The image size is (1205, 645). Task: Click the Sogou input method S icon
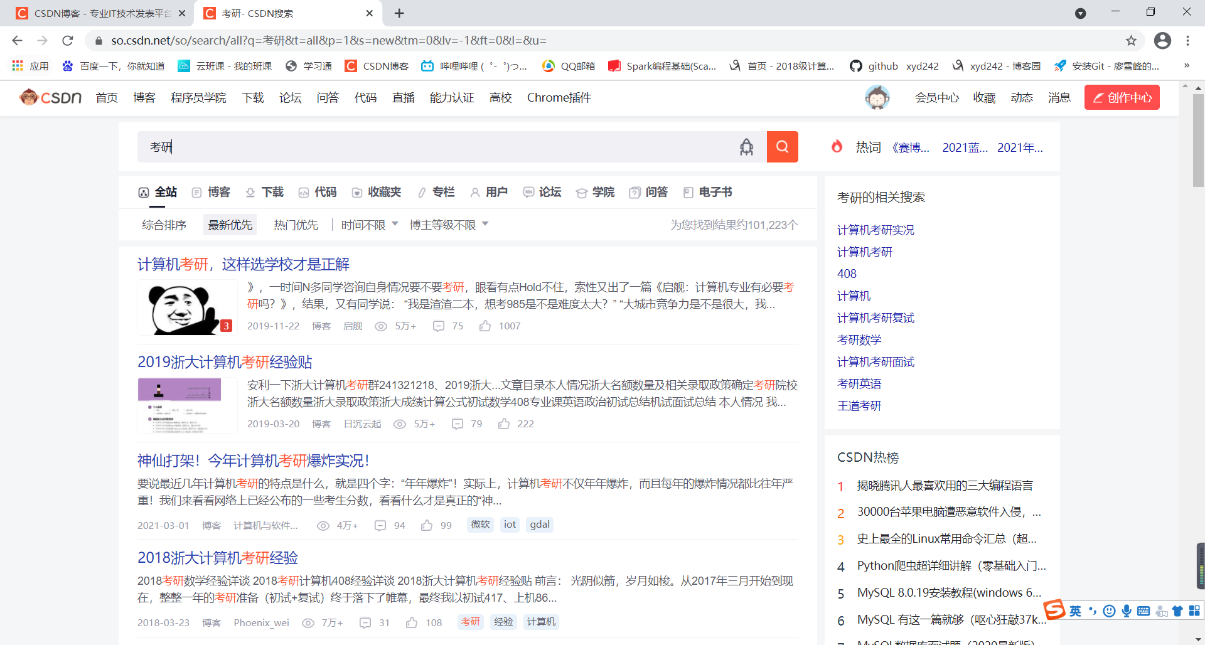[1054, 609]
